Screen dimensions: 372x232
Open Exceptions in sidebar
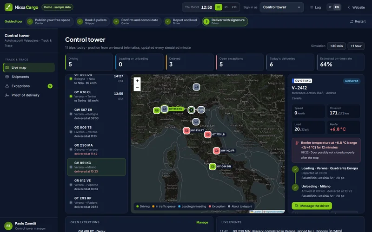29,86
